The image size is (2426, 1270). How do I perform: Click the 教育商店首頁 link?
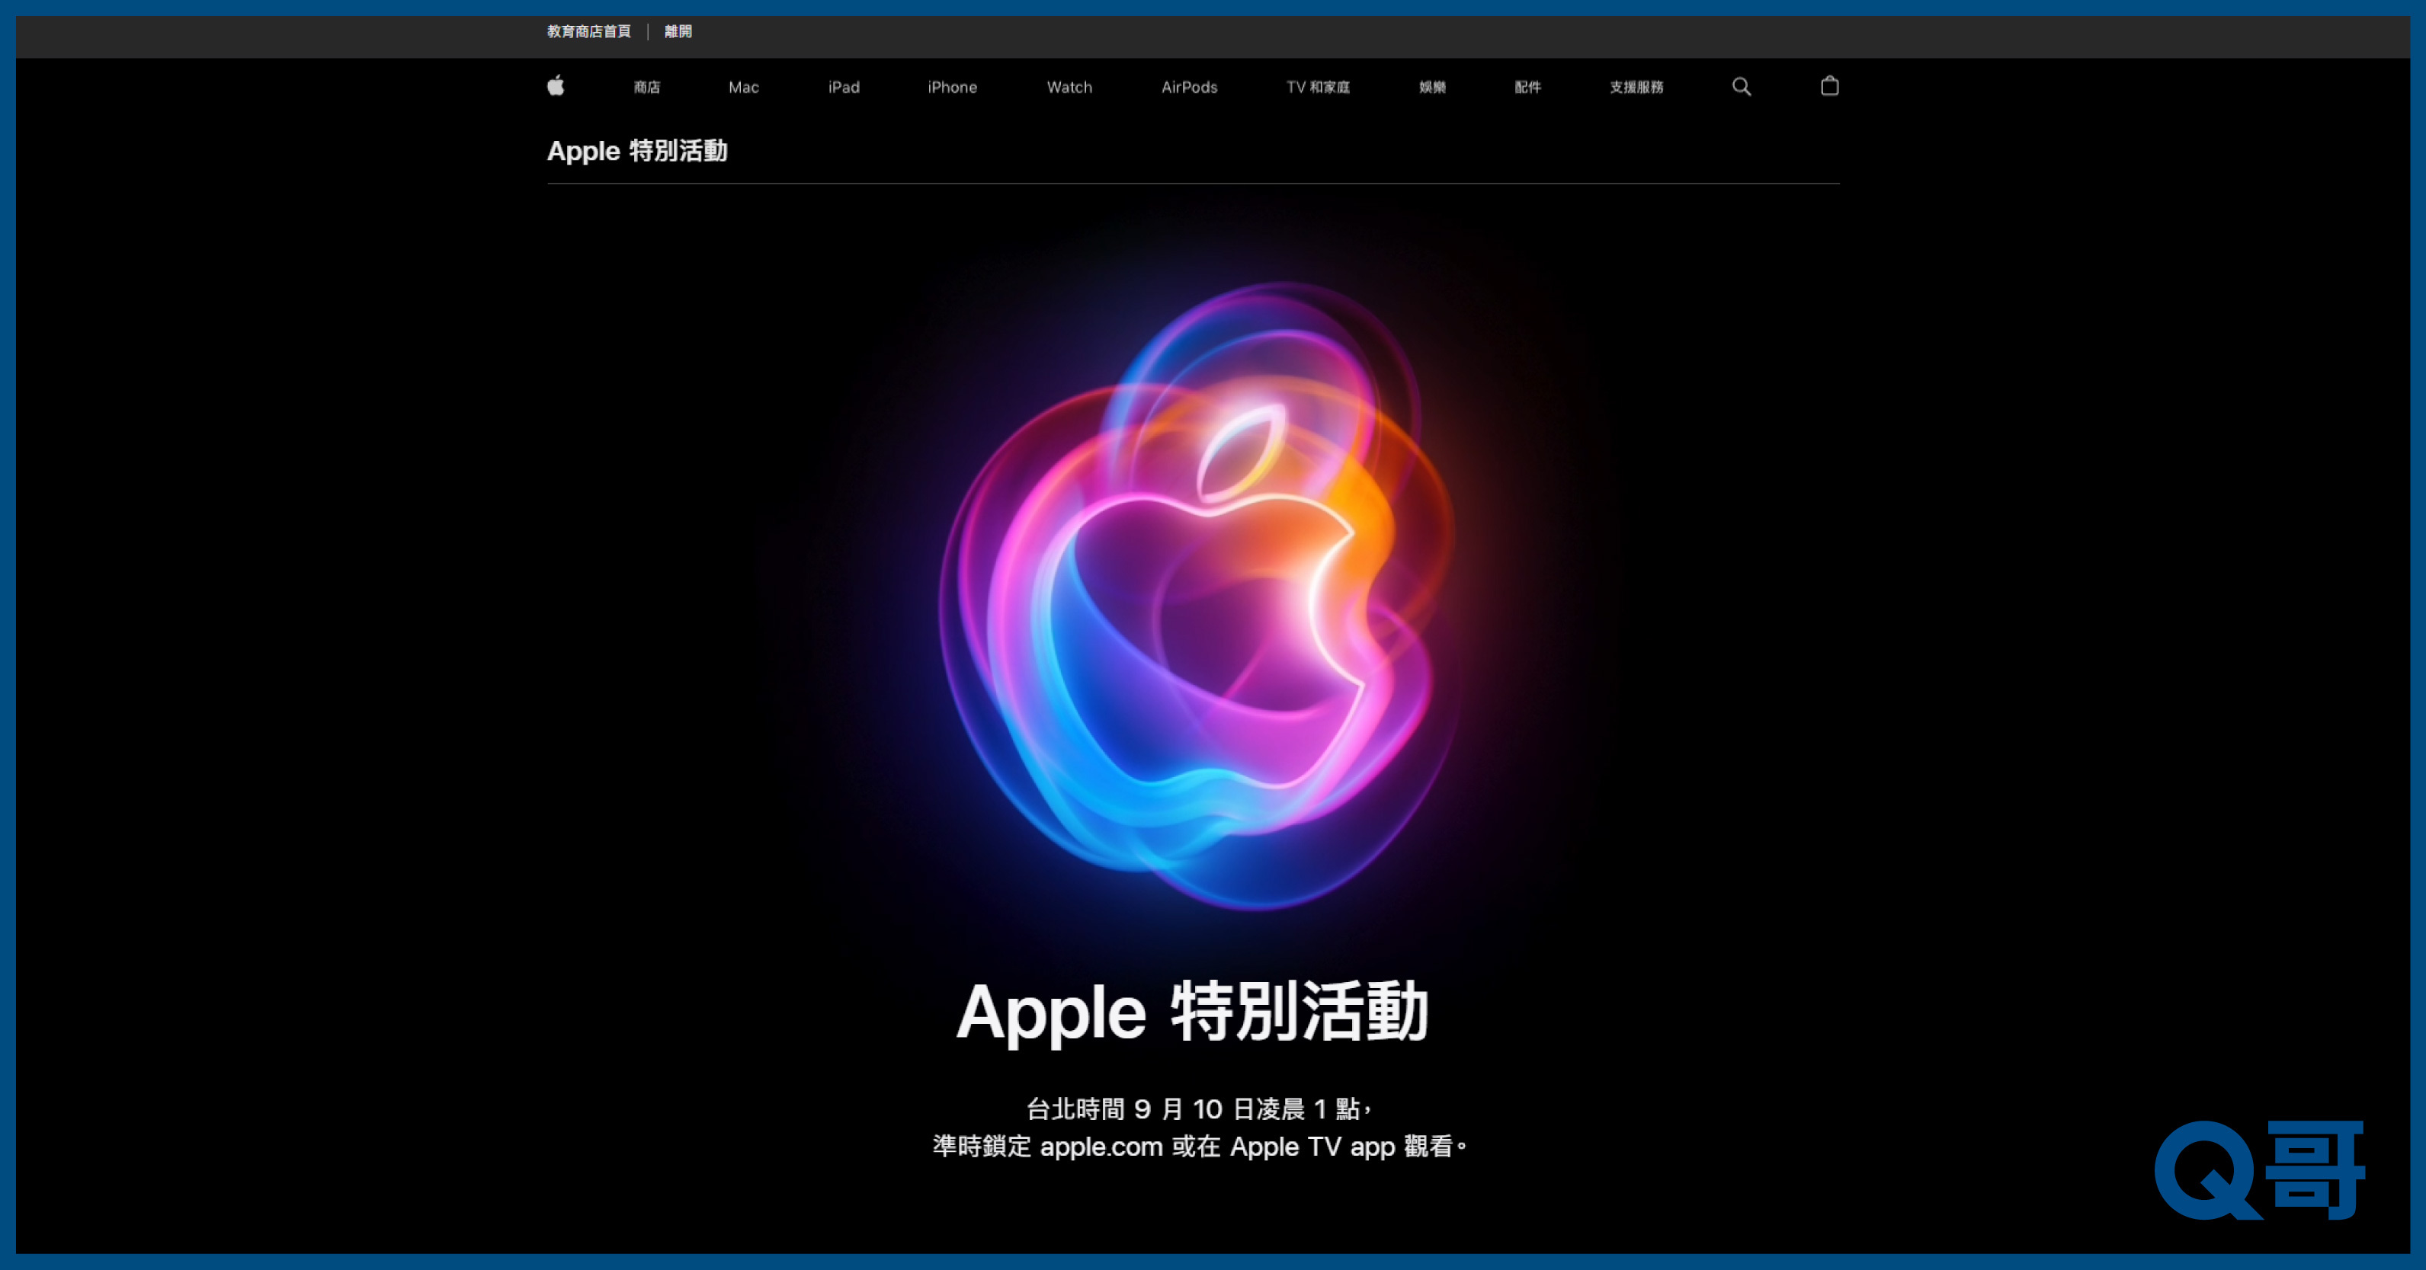tap(588, 32)
